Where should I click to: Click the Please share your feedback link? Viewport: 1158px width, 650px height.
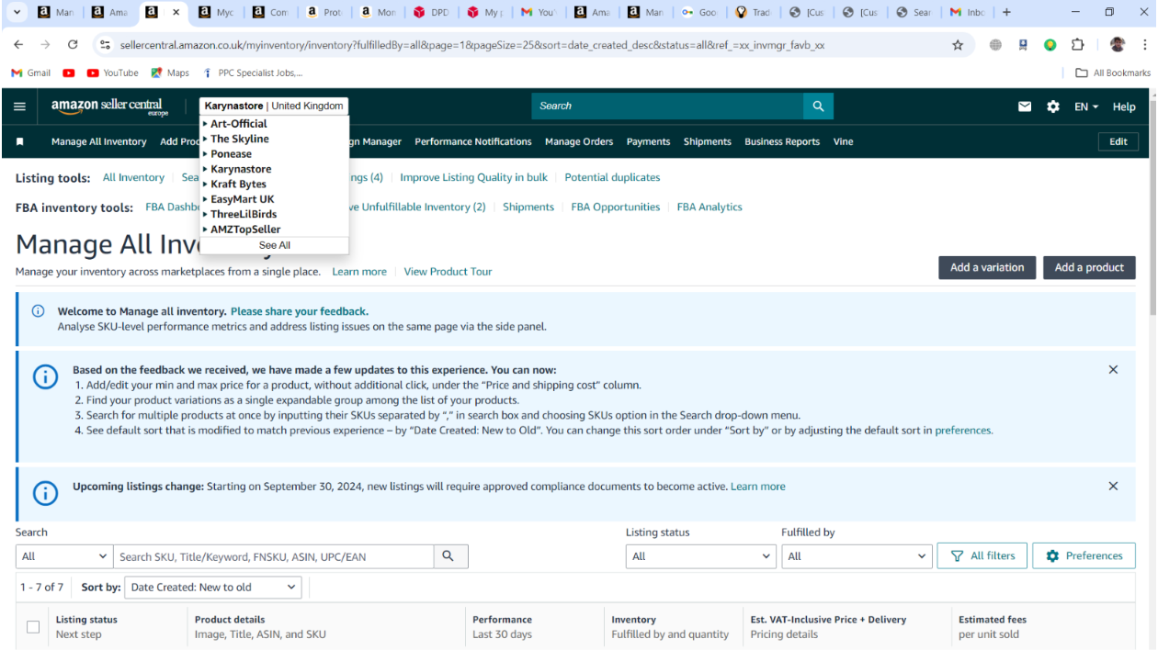300,311
